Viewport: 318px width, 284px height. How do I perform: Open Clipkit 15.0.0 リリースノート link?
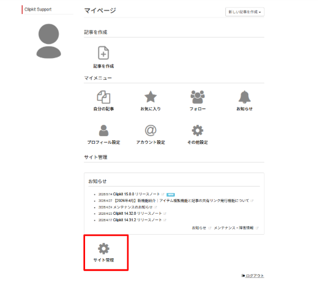point(136,194)
